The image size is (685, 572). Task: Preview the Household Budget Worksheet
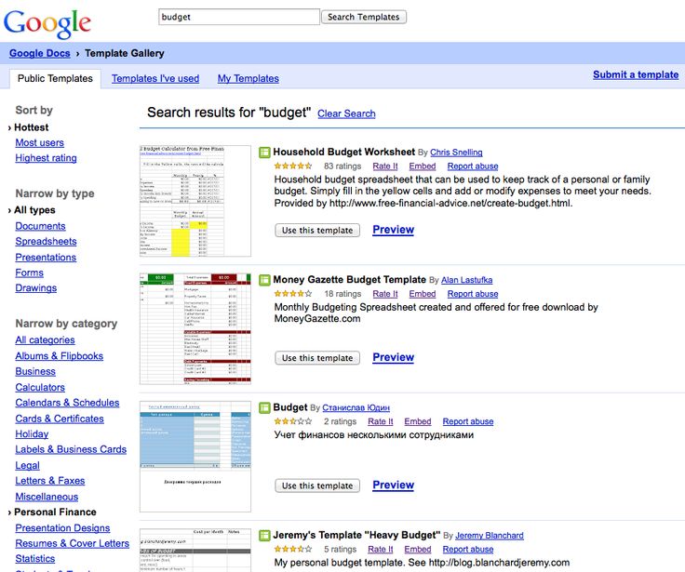[393, 230]
